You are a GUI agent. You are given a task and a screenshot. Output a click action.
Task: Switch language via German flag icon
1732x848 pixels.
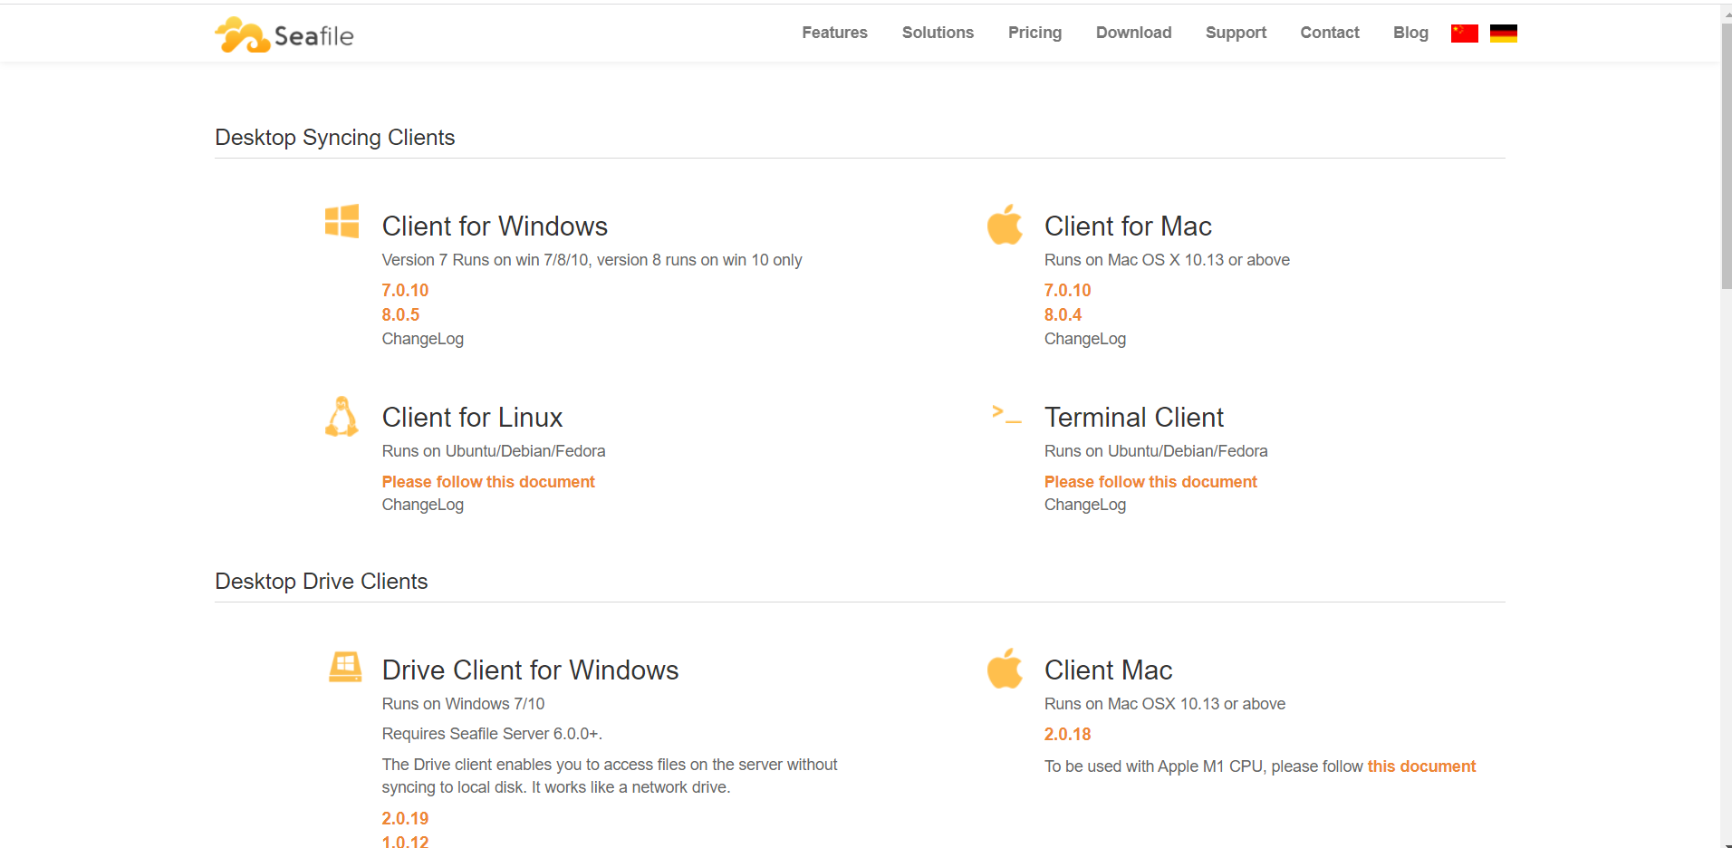coord(1504,34)
